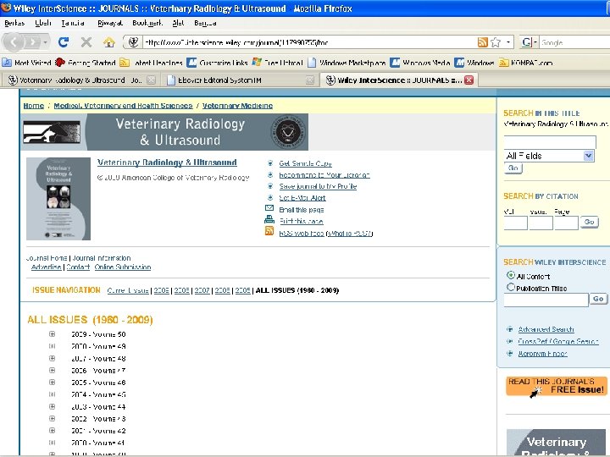The height and width of the screenshot is (457, 610).
Task: Close the Elsevier Editorial System tab
Action: [310, 80]
